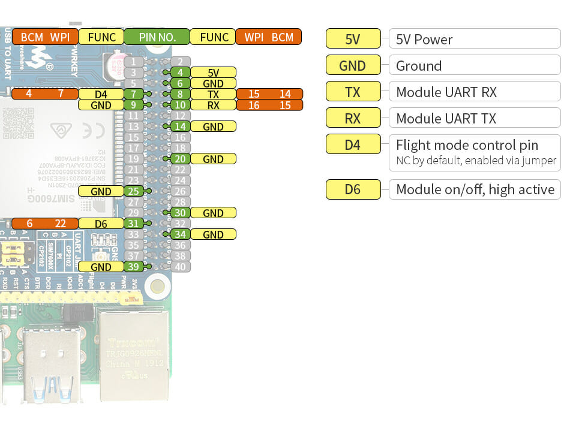
Task: Click the "Ground" description box
Action: tap(475, 65)
